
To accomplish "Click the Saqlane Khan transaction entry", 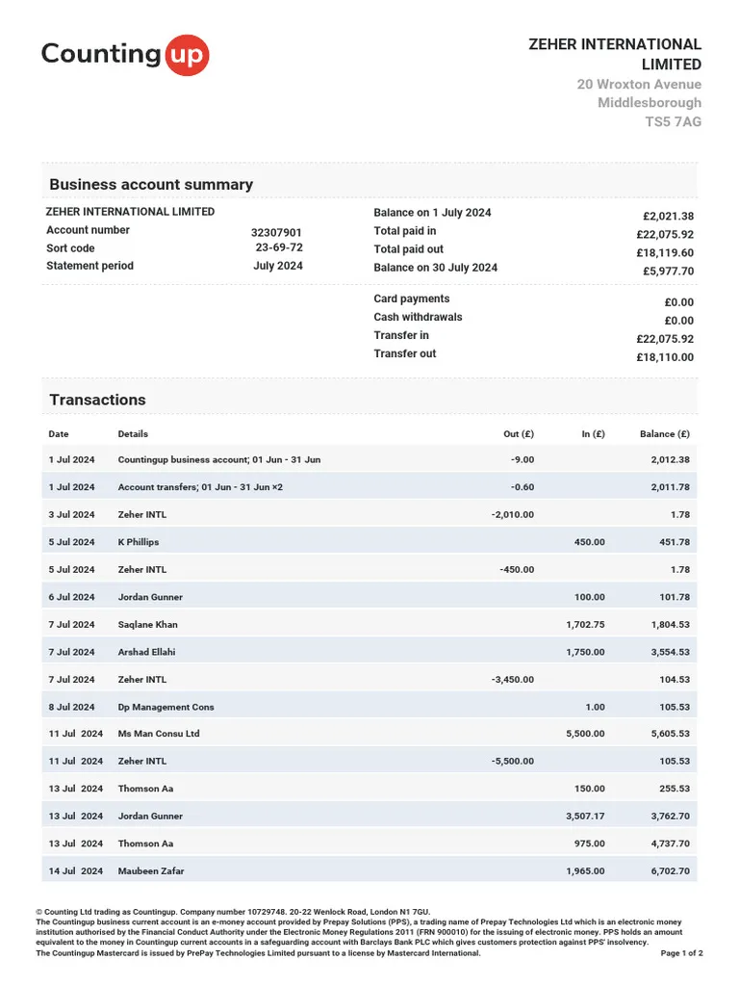I will pyautogui.click(x=147, y=625).
